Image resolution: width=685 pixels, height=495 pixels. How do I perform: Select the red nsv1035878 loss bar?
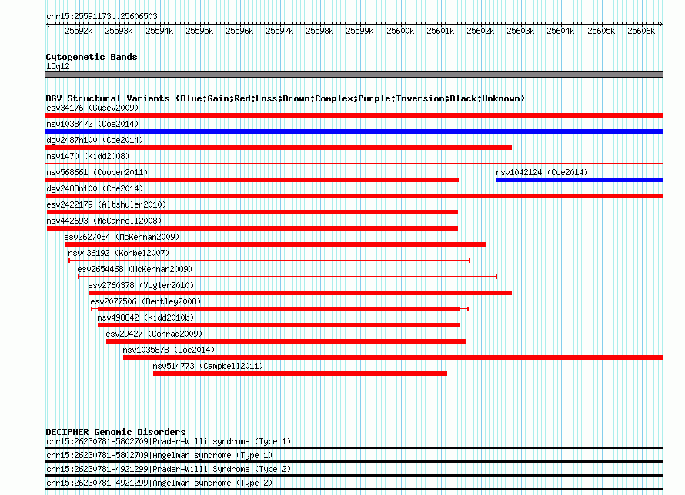pos(393,357)
